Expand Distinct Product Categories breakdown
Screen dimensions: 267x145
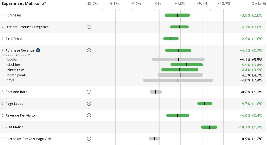[89, 27]
